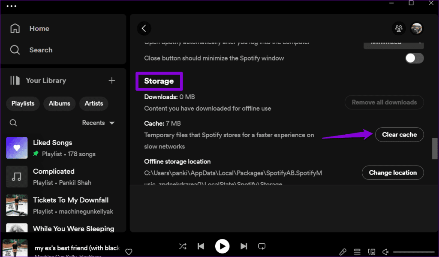Click the Clear cache button
Screen dimensions: 439x257
(x=399, y=135)
